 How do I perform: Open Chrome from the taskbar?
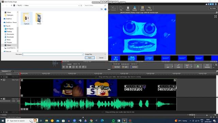click(91, 121)
